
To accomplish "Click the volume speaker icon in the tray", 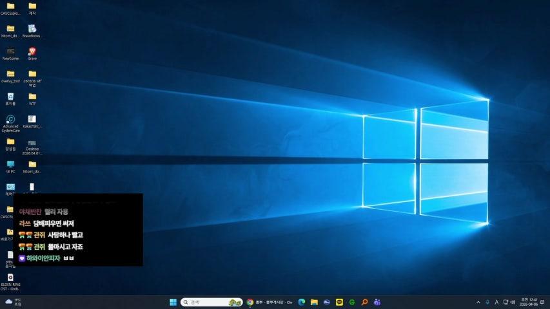I will click(x=513, y=302).
